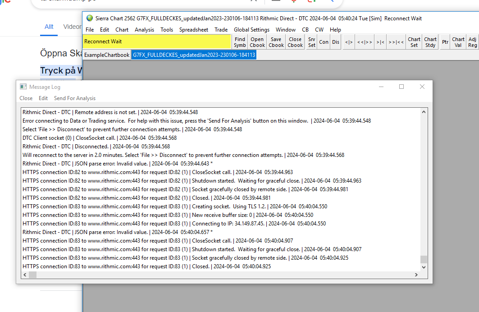This screenshot has width=479, height=312.
Task: Click Close in Message Log menu
Action: (26, 98)
